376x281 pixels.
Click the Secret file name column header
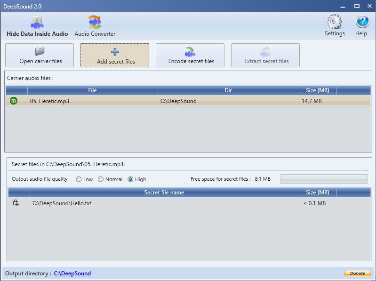click(164, 192)
